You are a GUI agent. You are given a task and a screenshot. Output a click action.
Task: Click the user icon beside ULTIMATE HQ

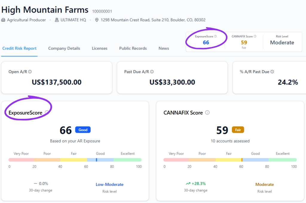point(56,20)
